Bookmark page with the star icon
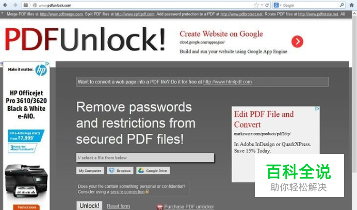357x210 pixels. tap(256, 5)
